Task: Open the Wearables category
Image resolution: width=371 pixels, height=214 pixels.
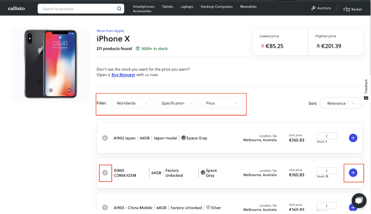Action: coord(248,6)
